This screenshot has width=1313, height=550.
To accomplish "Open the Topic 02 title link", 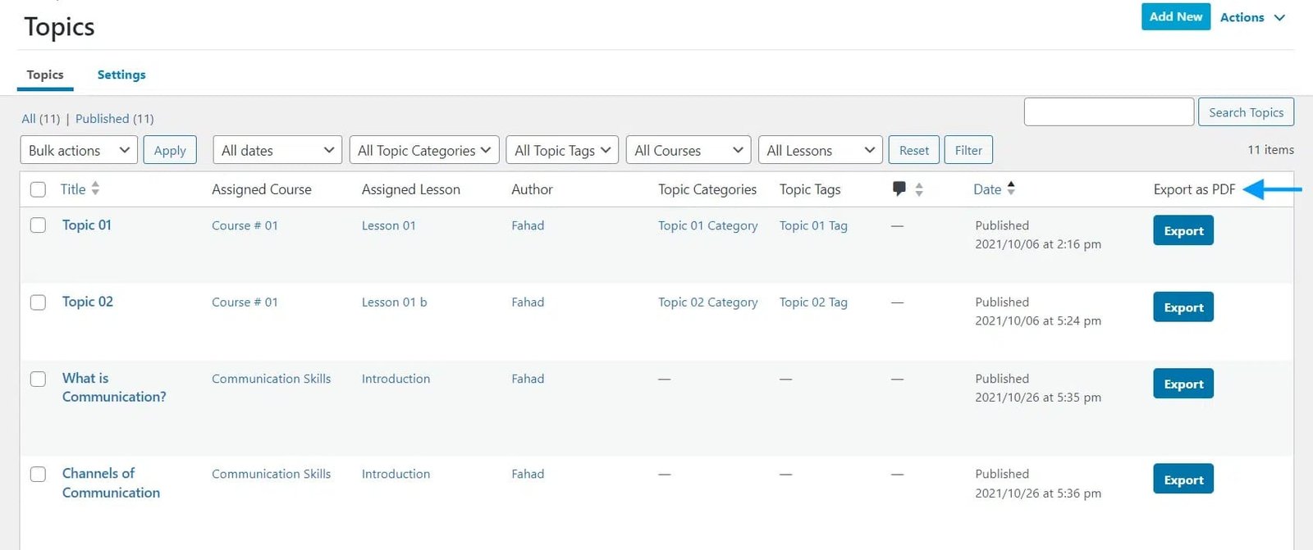I will [88, 302].
